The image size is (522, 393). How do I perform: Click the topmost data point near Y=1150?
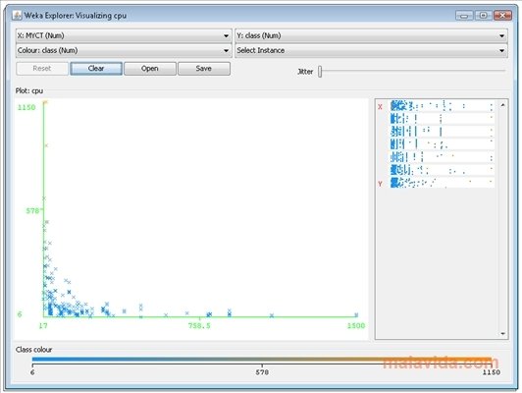pyautogui.click(x=45, y=102)
